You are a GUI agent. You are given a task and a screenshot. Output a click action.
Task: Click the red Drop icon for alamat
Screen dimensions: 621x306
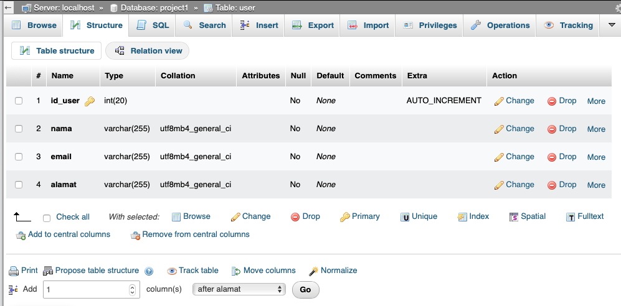pos(552,185)
